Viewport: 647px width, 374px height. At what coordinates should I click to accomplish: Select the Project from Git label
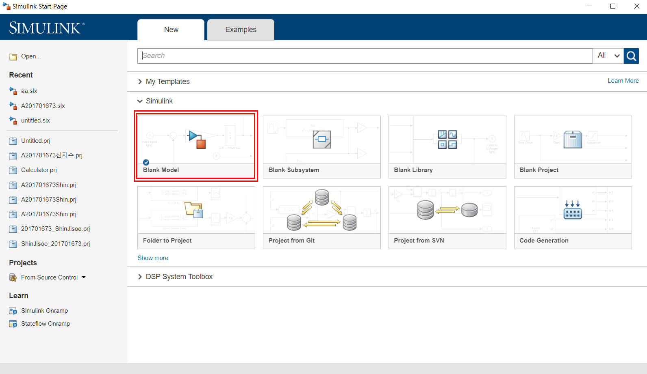[291, 241]
